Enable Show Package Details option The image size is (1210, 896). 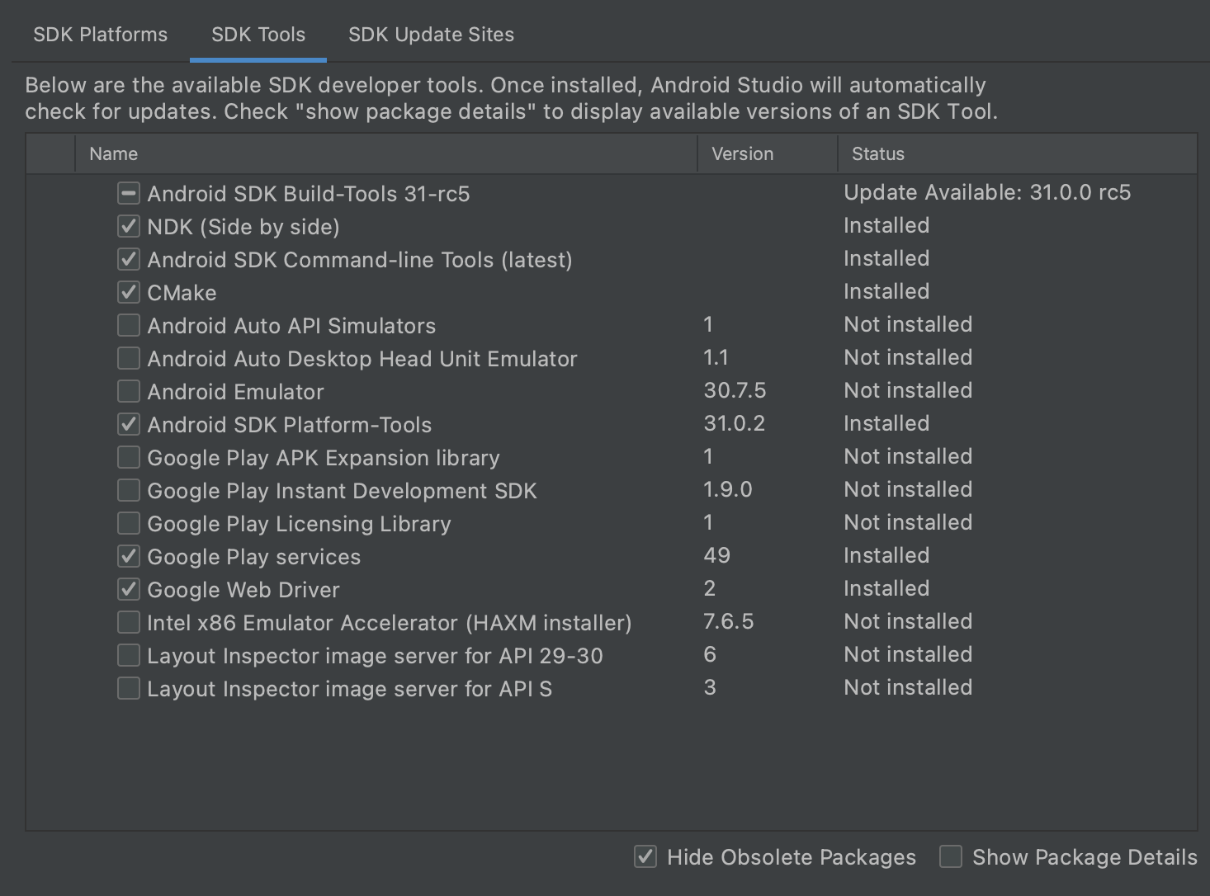pyautogui.click(x=951, y=856)
